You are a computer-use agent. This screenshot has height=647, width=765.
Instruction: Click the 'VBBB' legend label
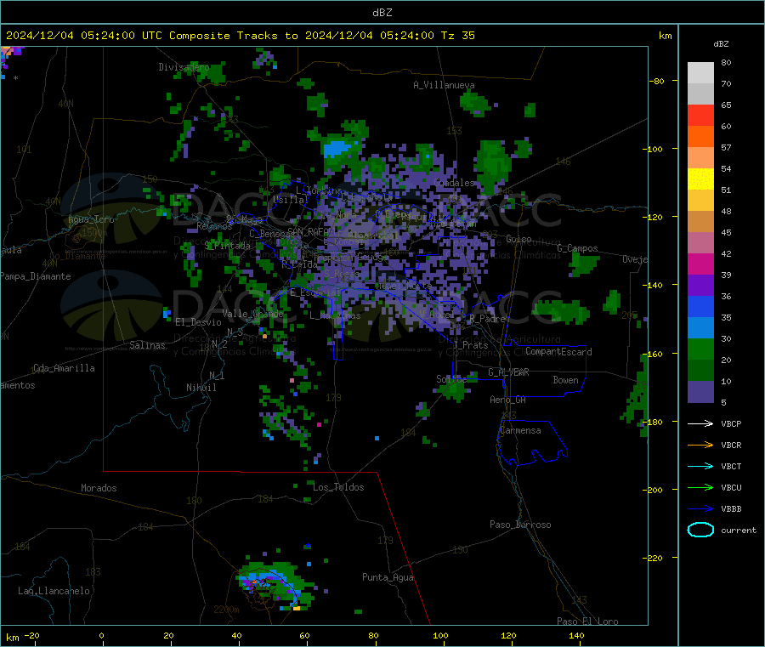coord(731,508)
